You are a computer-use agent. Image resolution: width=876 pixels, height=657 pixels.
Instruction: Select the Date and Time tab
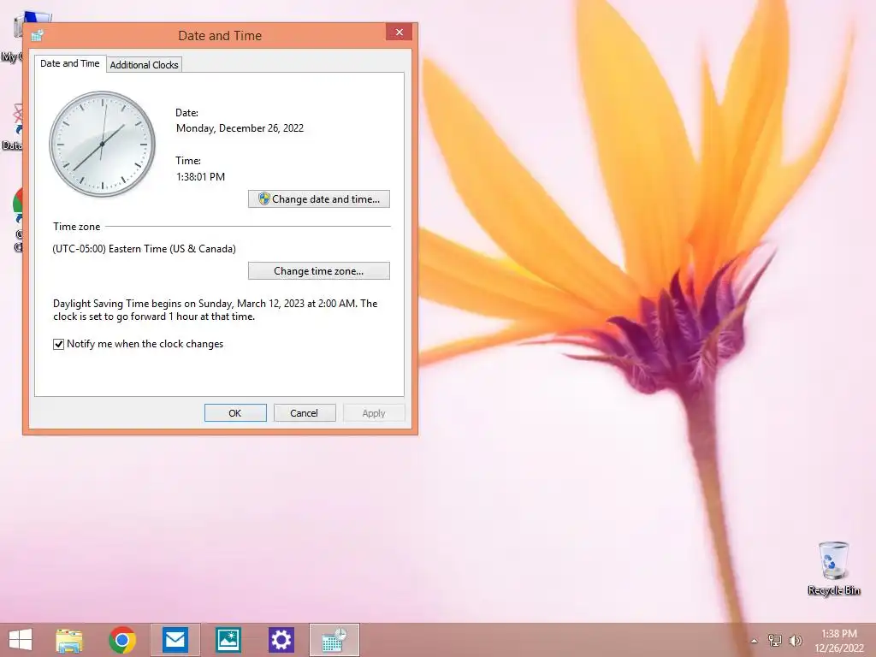[70, 63]
